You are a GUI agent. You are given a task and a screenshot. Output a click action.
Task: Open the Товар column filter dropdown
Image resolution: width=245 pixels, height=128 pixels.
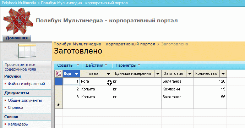[x=108, y=74]
